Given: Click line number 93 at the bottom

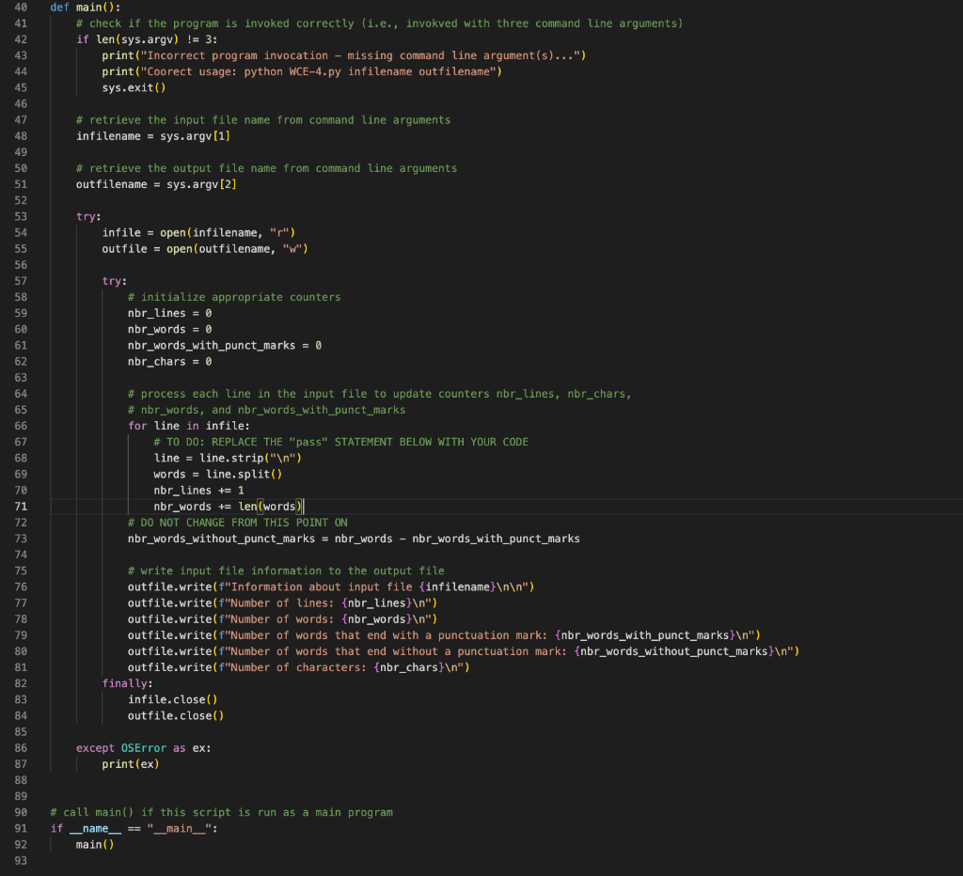Looking at the screenshot, I should (22, 860).
